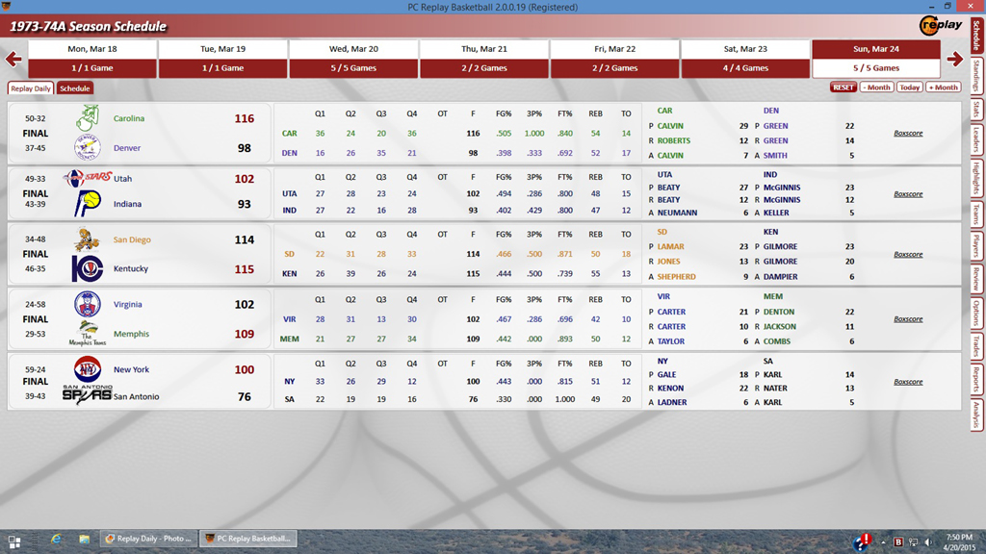Click the Carolina Cougars team logo

(86, 119)
